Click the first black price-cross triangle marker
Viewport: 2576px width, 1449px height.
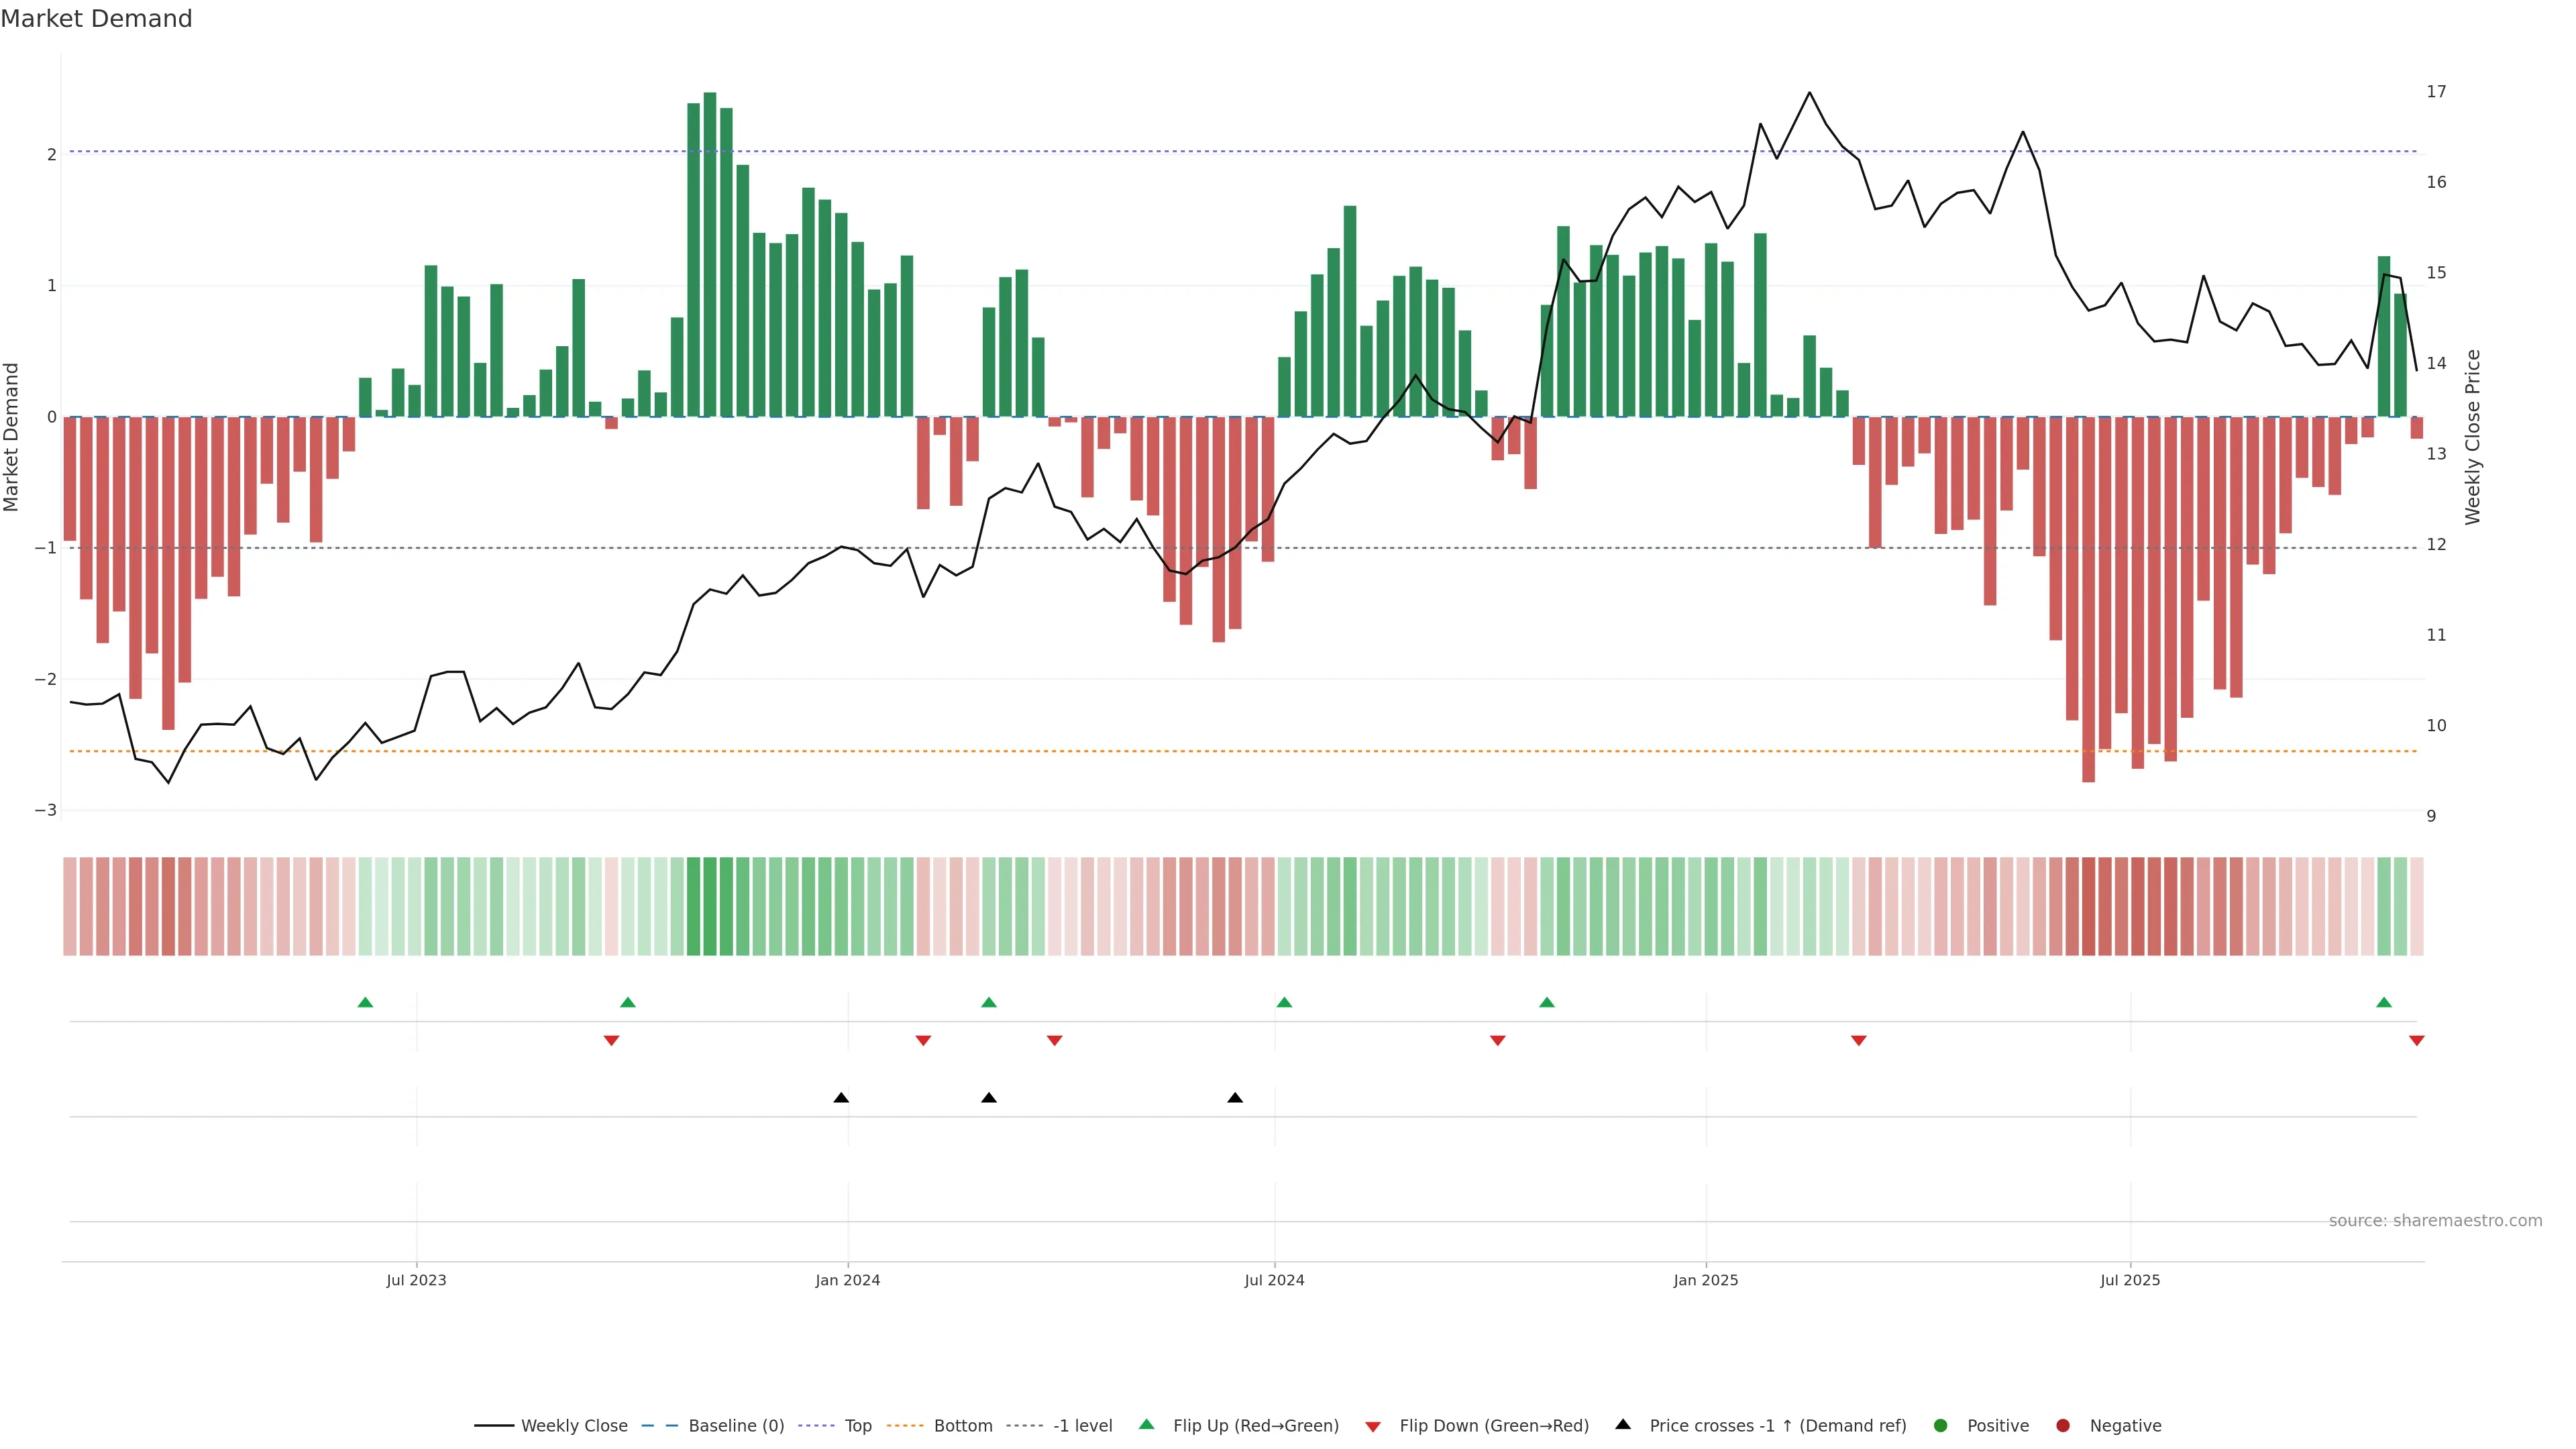(x=841, y=1098)
